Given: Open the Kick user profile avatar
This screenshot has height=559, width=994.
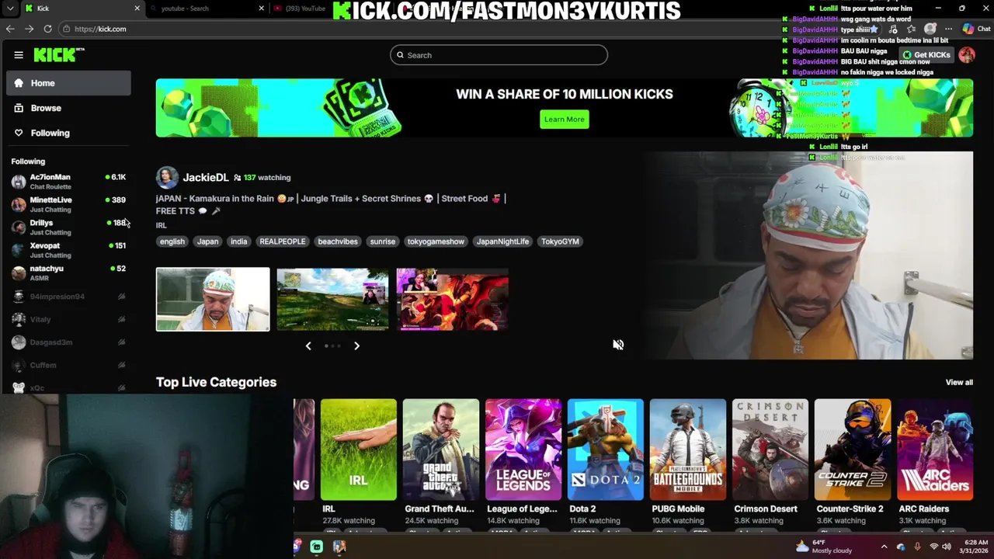Looking at the screenshot, I should 967,55.
